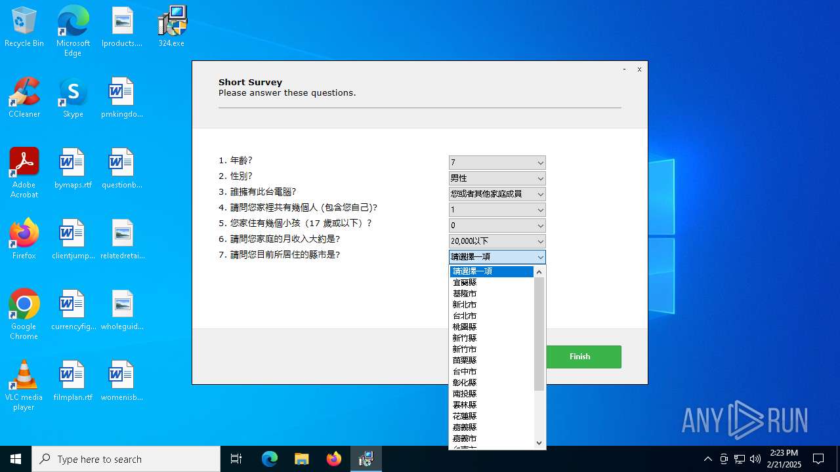Choose 嘉義市 from the county list
The width and height of the screenshot is (840, 472).
(x=492, y=439)
